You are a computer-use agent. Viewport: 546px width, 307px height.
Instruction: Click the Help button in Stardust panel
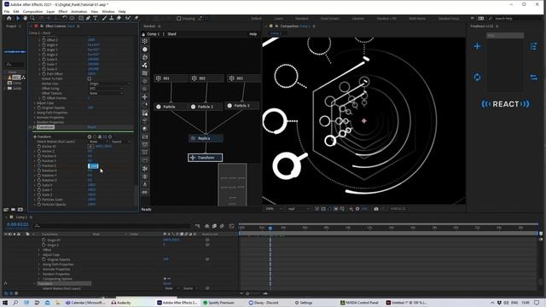(x=253, y=34)
